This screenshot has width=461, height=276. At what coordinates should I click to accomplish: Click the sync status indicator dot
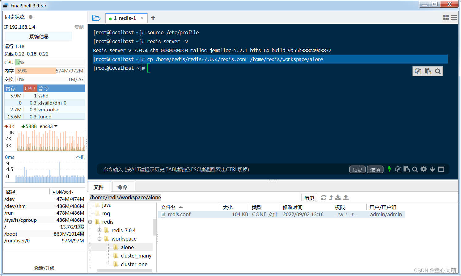pos(31,17)
